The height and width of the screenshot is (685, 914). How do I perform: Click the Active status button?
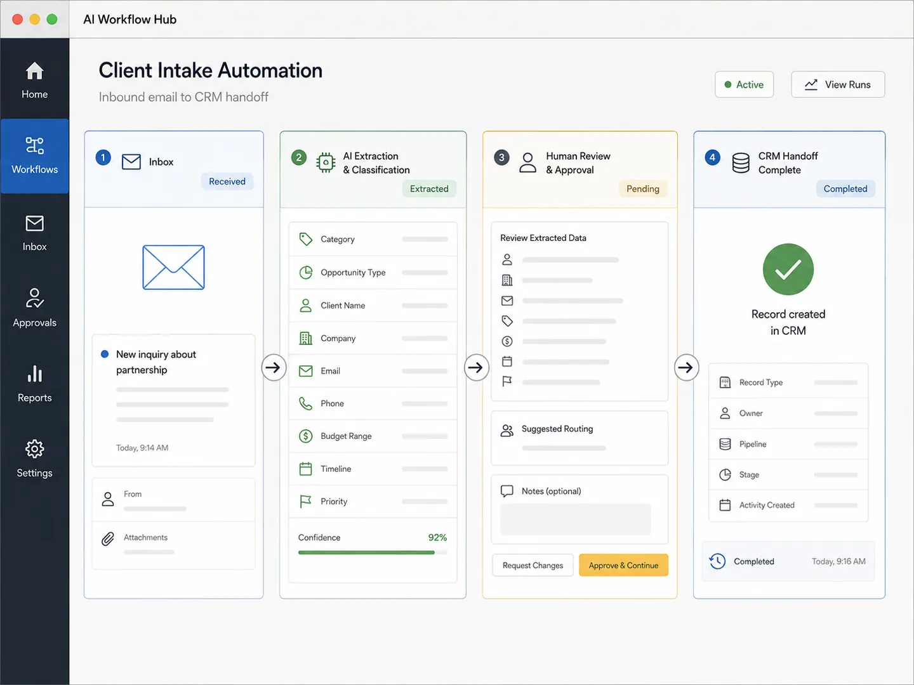click(744, 84)
